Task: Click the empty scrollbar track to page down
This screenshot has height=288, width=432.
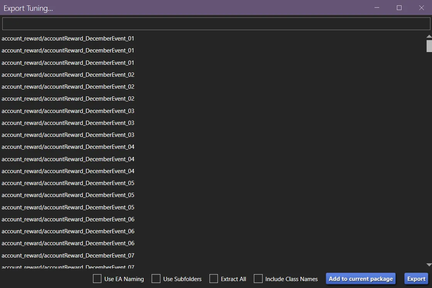Action: pyautogui.click(x=429, y=154)
